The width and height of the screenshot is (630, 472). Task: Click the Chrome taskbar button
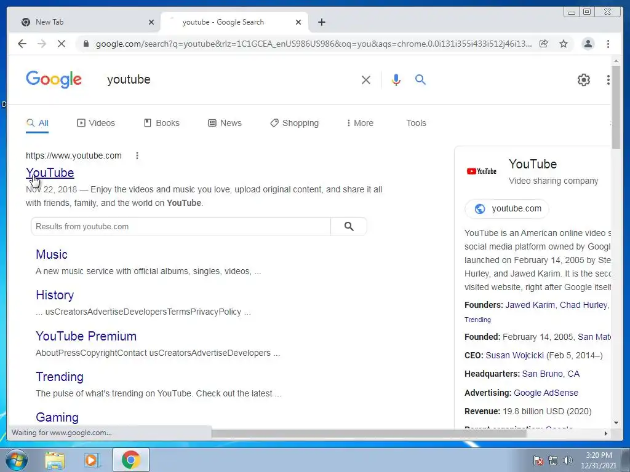(131, 460)
